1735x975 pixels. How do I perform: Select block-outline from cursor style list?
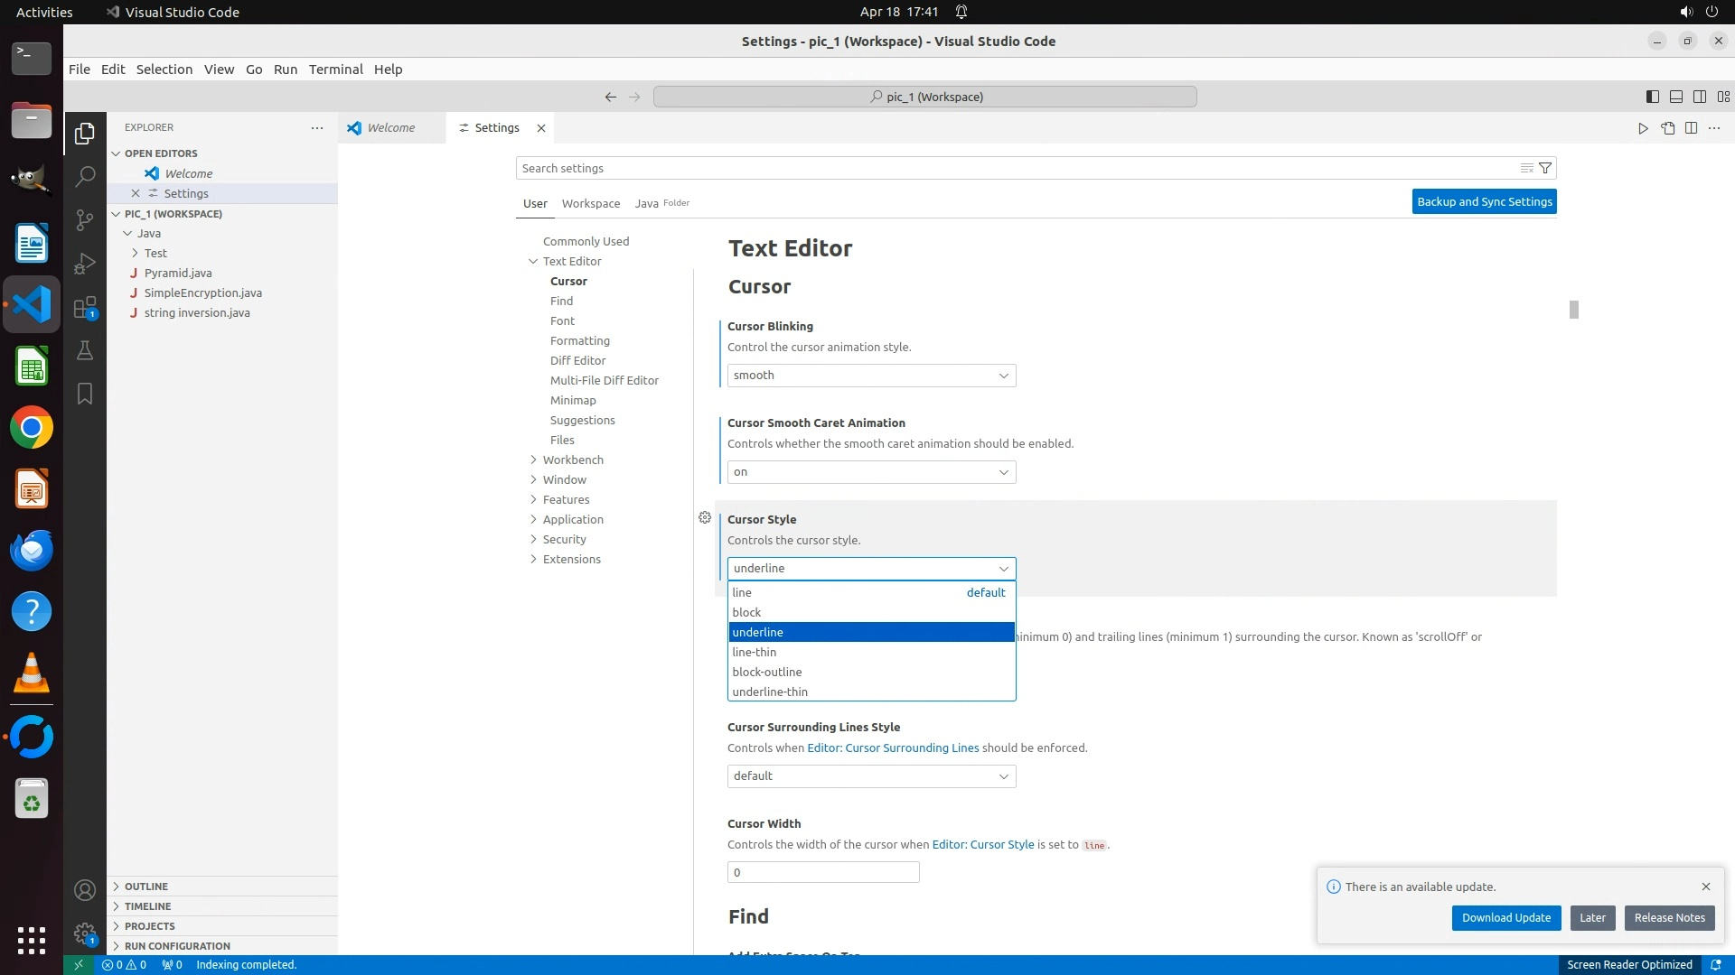767,672
